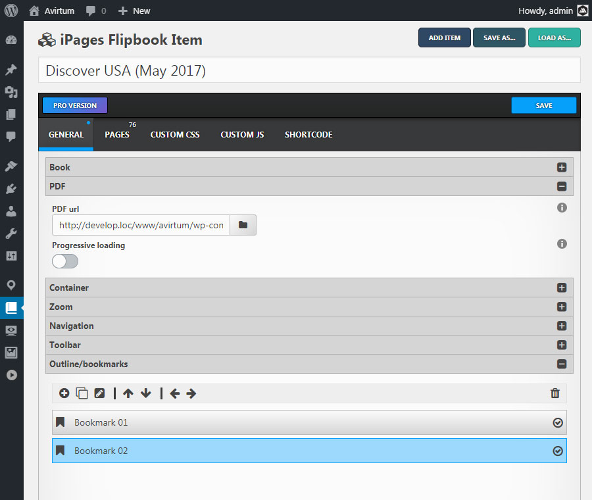Viewport: 592px width, 500px height.
Task: Expand the Container section
Action: [x=309, y=287]
